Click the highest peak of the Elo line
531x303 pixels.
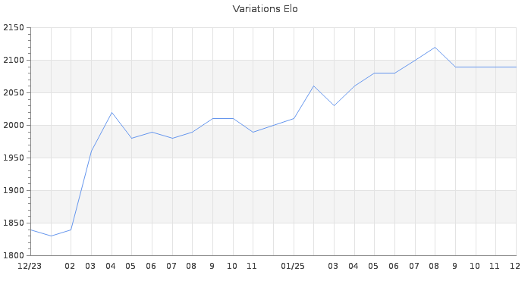[435, 48]
